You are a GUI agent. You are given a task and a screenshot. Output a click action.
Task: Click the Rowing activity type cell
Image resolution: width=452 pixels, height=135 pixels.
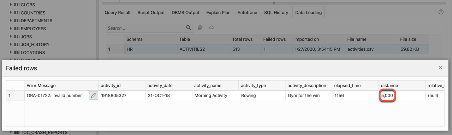pyautogui.click(x=262, y=96)
